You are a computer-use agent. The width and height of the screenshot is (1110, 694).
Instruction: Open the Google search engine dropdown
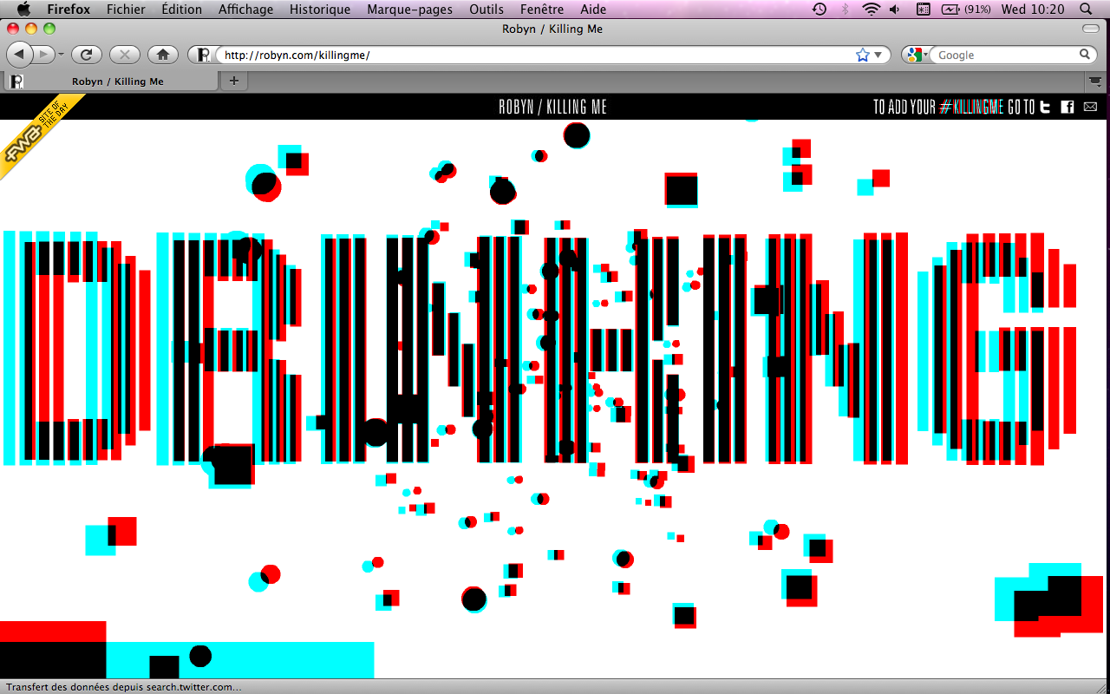(915, 55)
